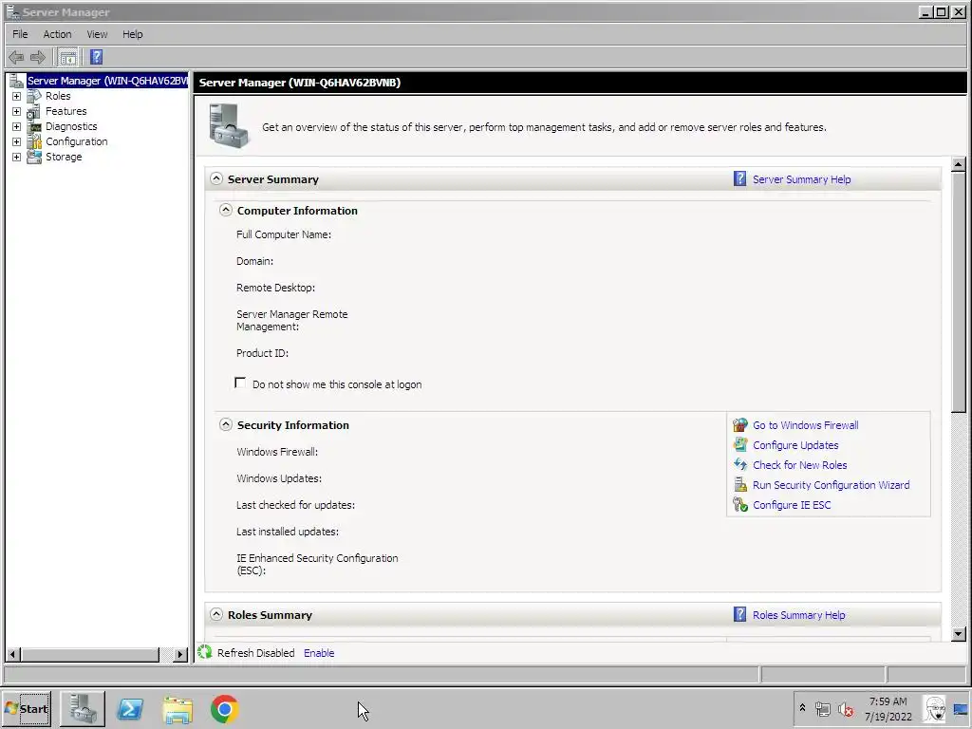Click the network tray icon
The width and height of the screenshot is (972, 729).
click(x=823, y=708)
